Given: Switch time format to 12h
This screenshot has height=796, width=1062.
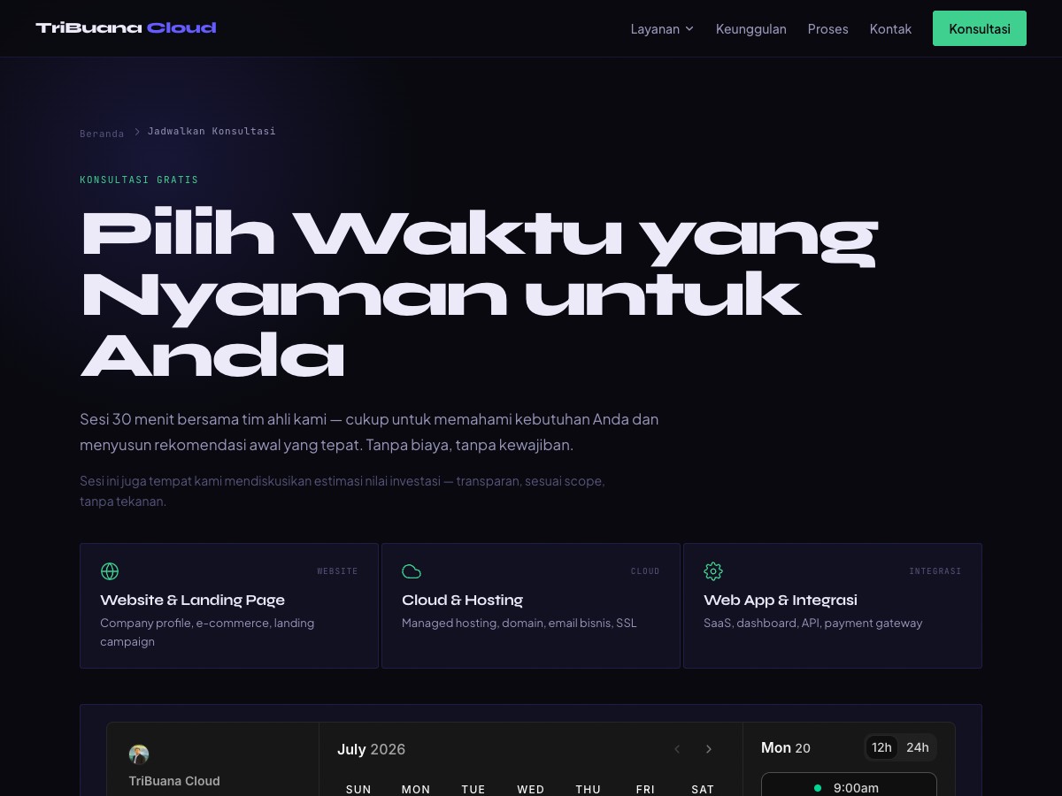Looking at the screenshot, I should point(881,747).
